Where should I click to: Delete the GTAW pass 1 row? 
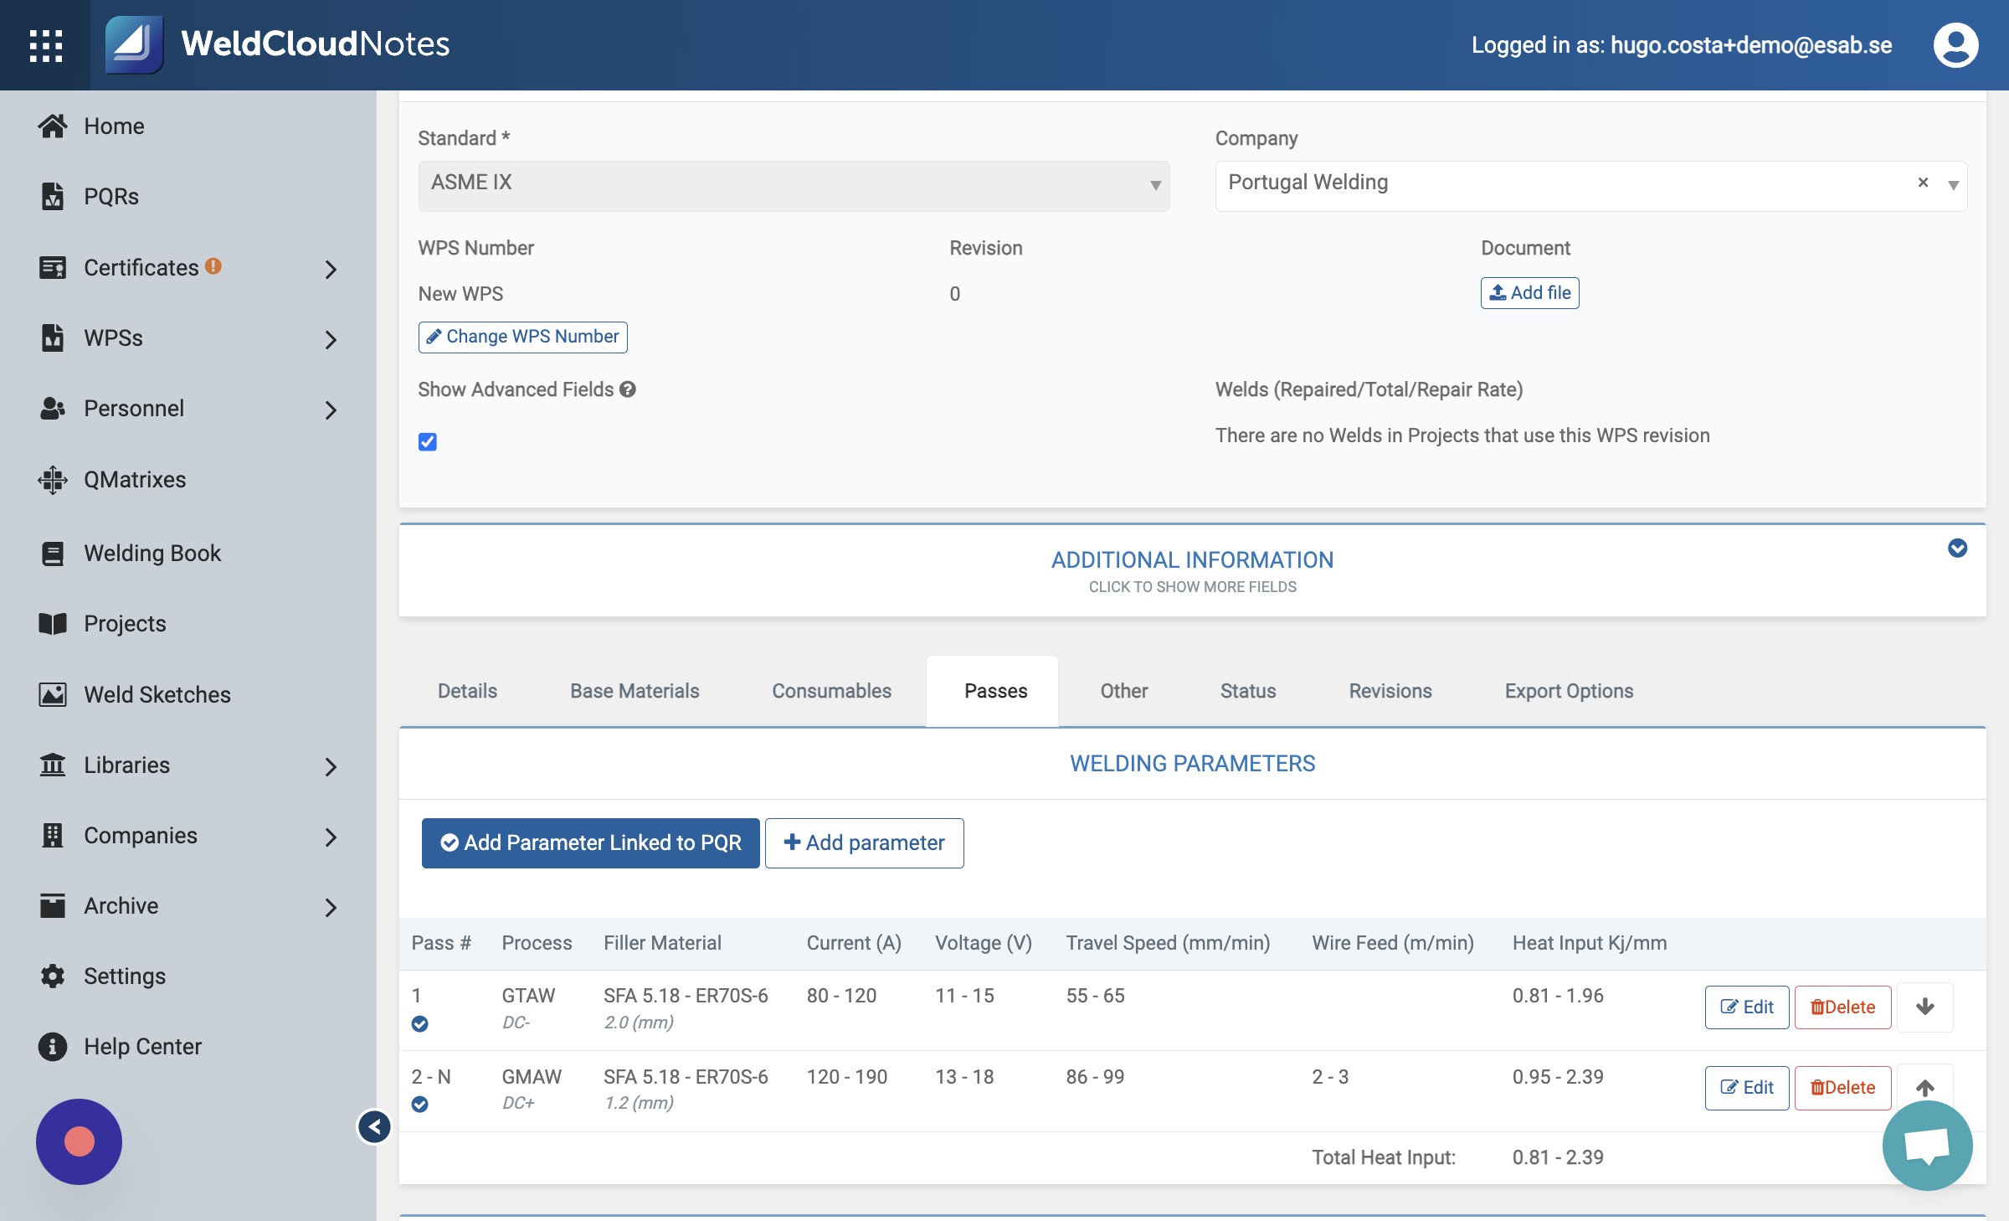click(1842, 1007)
